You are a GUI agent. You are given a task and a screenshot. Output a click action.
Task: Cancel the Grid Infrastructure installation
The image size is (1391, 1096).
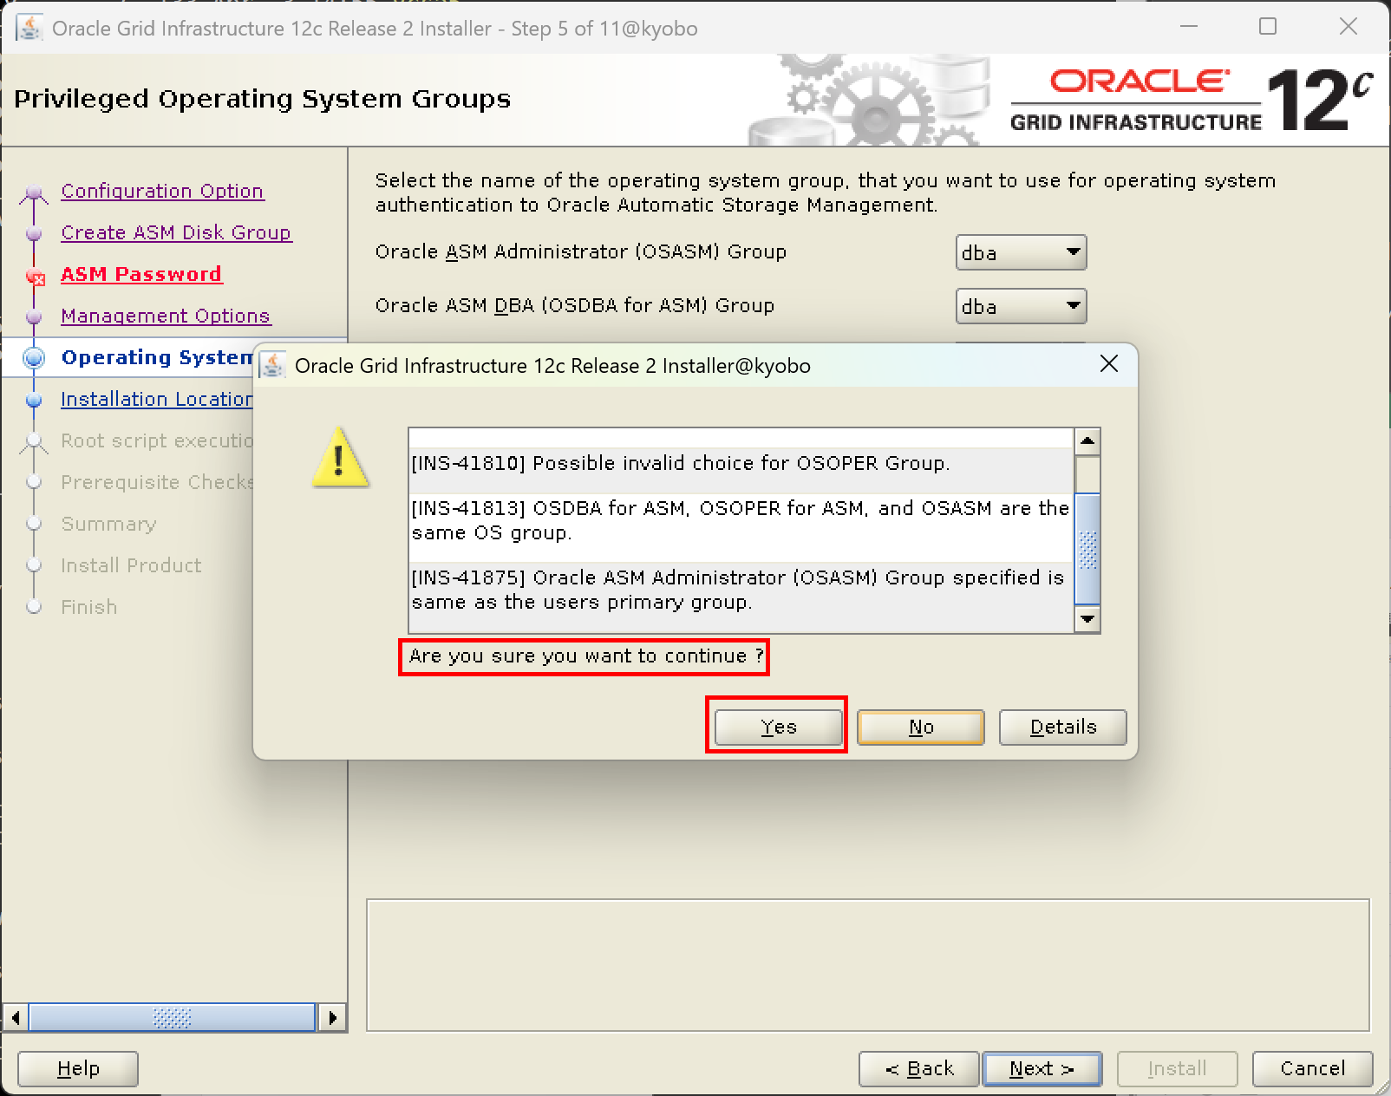pos(1312,1068)
